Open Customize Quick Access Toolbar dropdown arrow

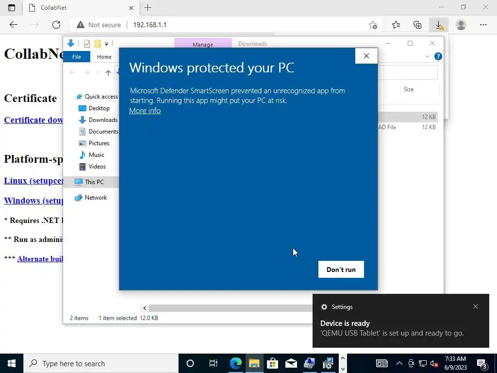pos(106,44)
